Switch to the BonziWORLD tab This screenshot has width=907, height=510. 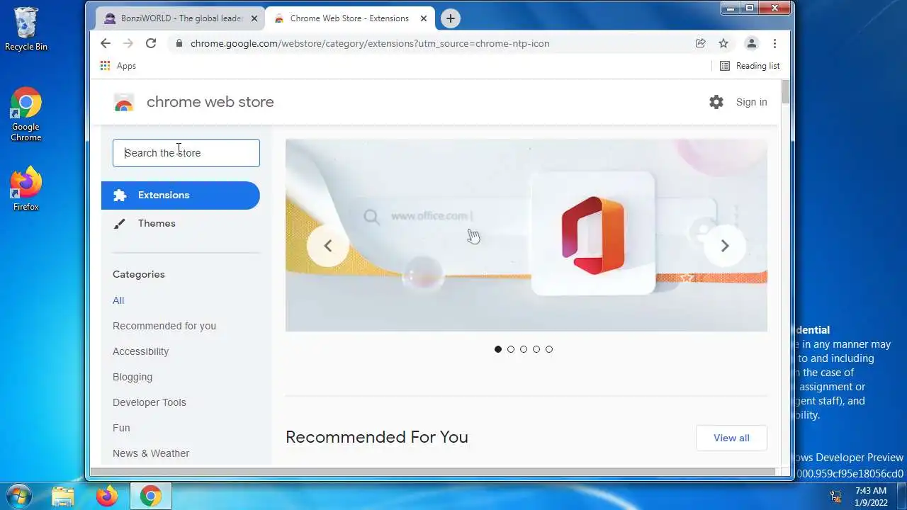180,18
